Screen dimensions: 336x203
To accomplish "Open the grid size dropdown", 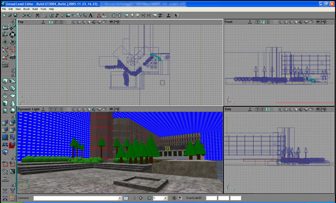I will click(x=165, y=198).
